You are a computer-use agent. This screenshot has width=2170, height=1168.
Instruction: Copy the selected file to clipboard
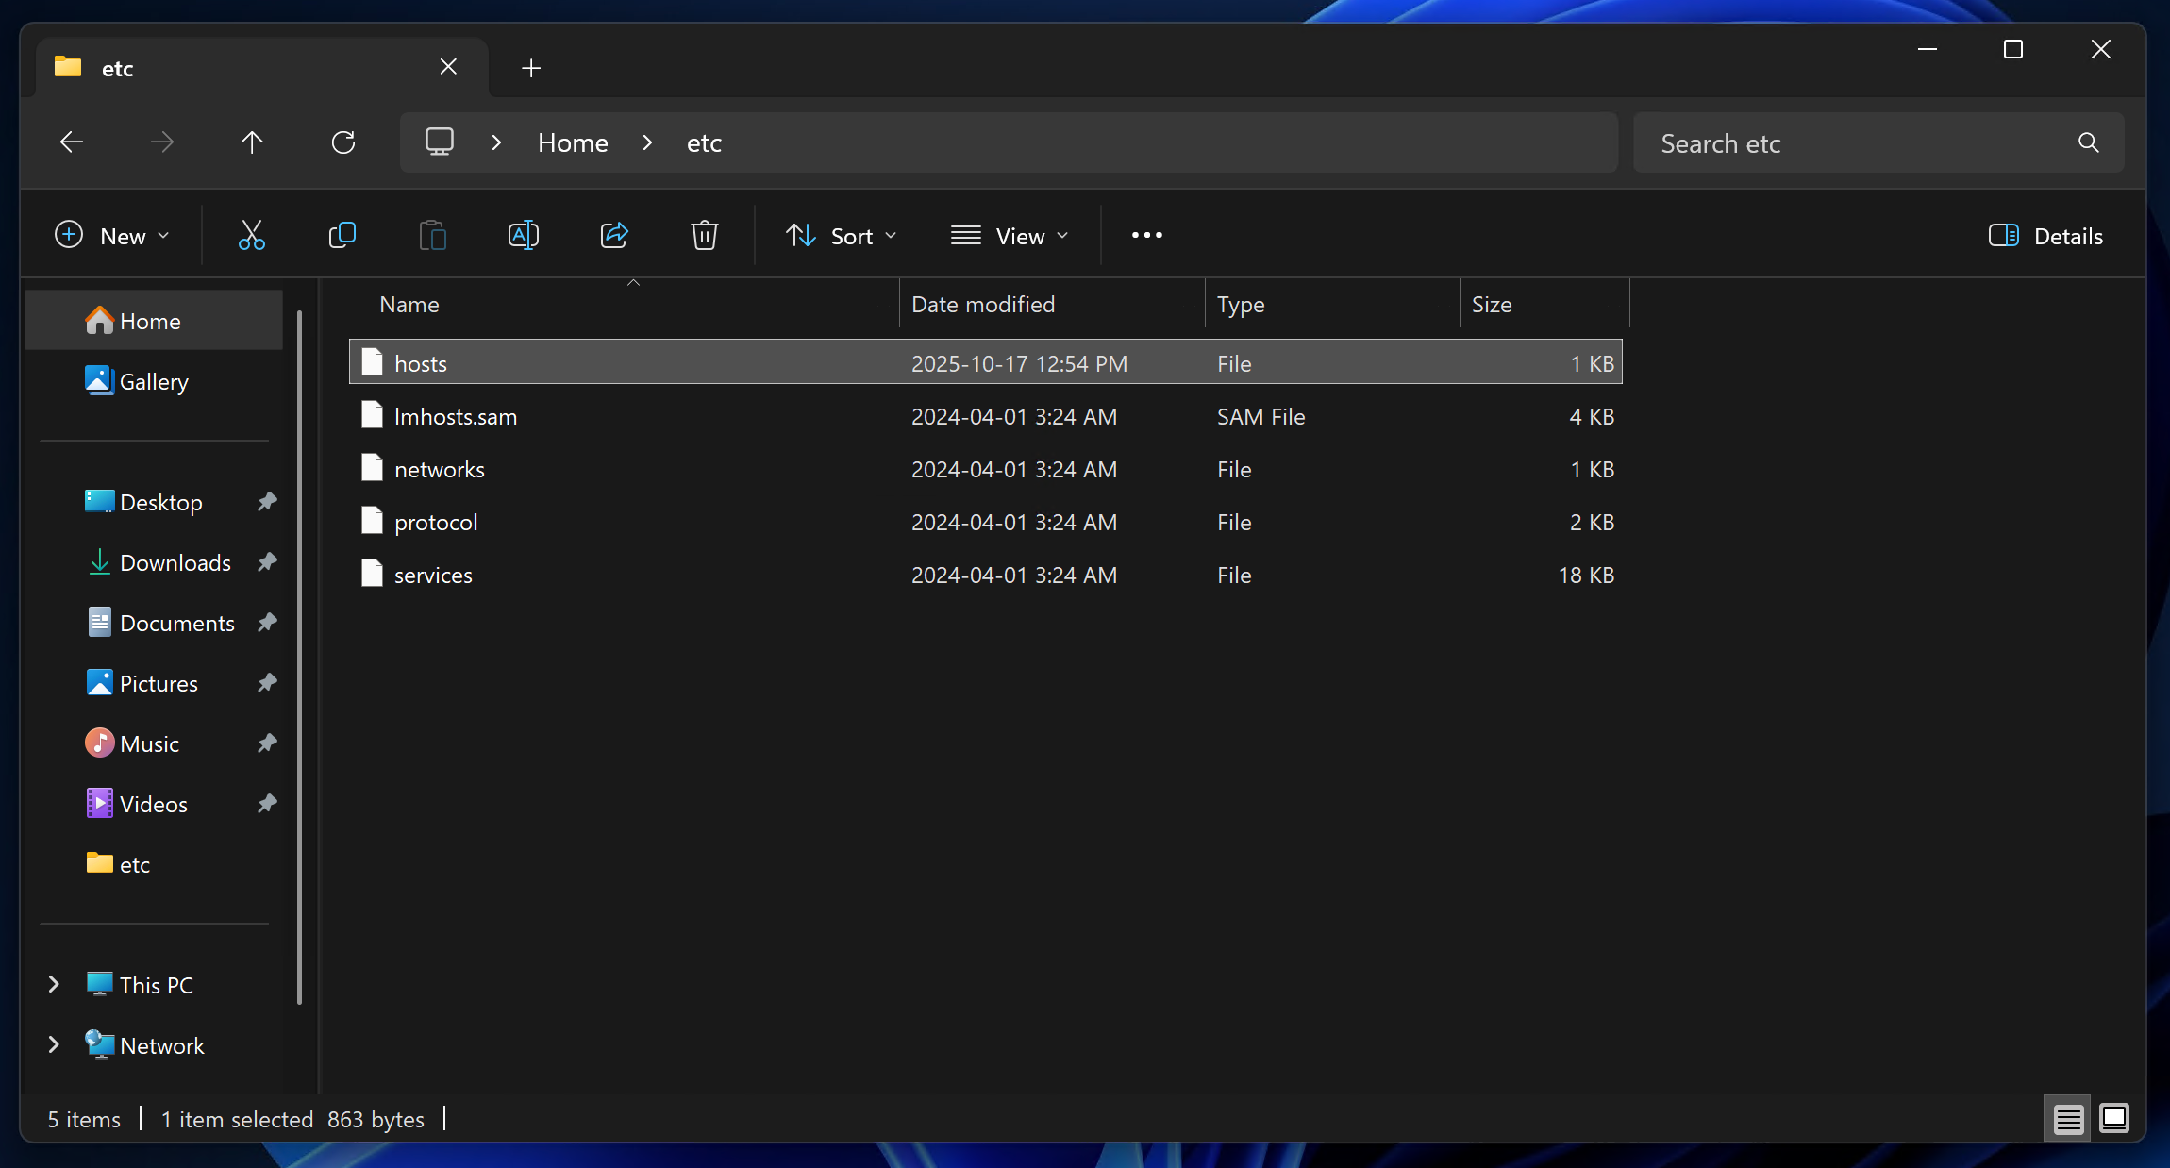pyautogui.click(x=342, y=235)
